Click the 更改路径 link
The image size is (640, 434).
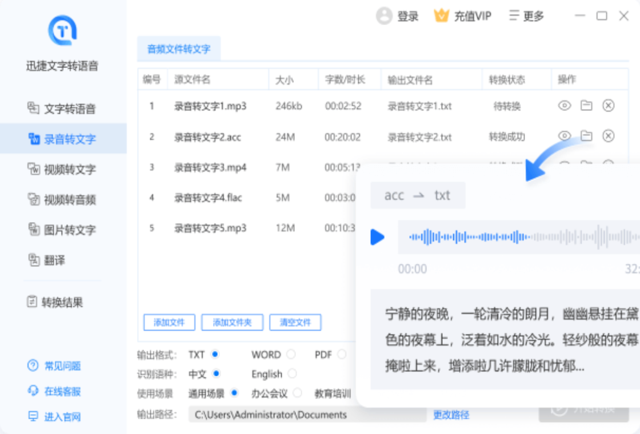(x=451, y=415)
